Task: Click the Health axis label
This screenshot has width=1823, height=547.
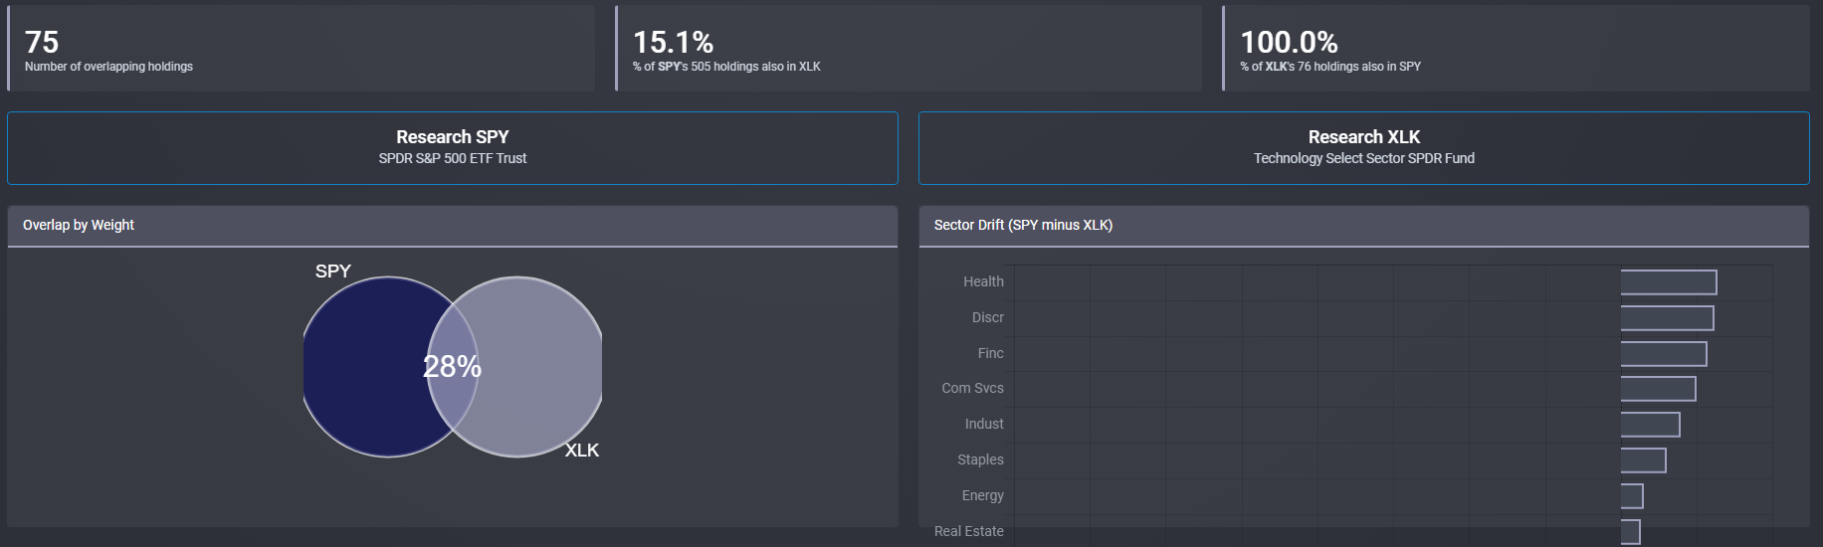Action: point(983,281)
